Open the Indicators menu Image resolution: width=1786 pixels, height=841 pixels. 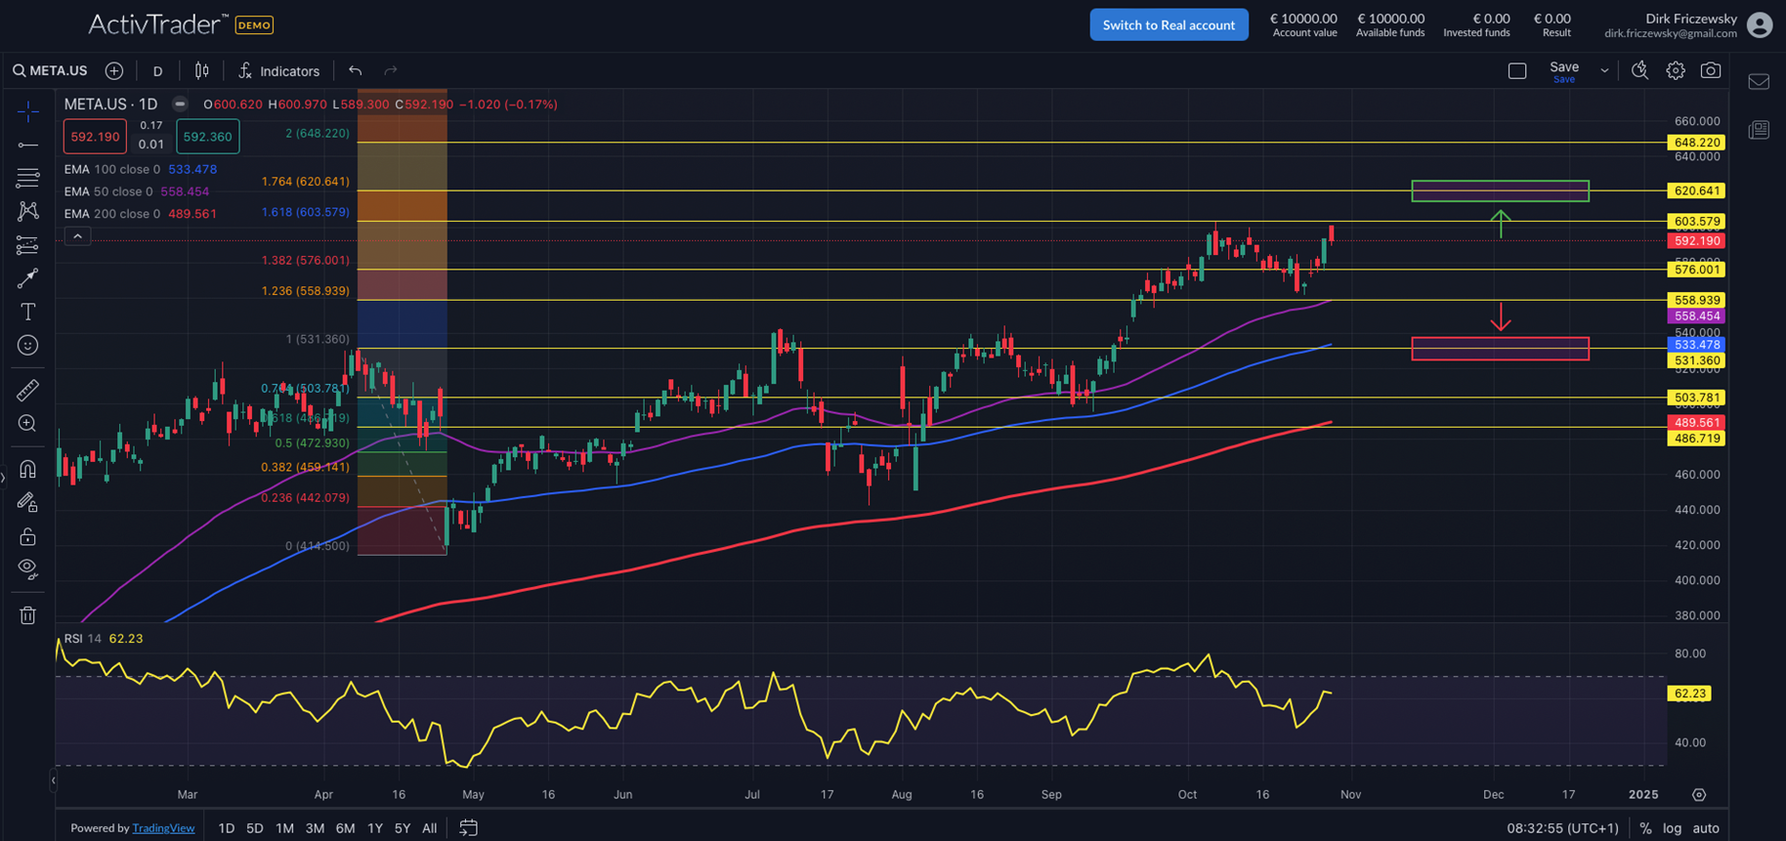pos(278,70)
